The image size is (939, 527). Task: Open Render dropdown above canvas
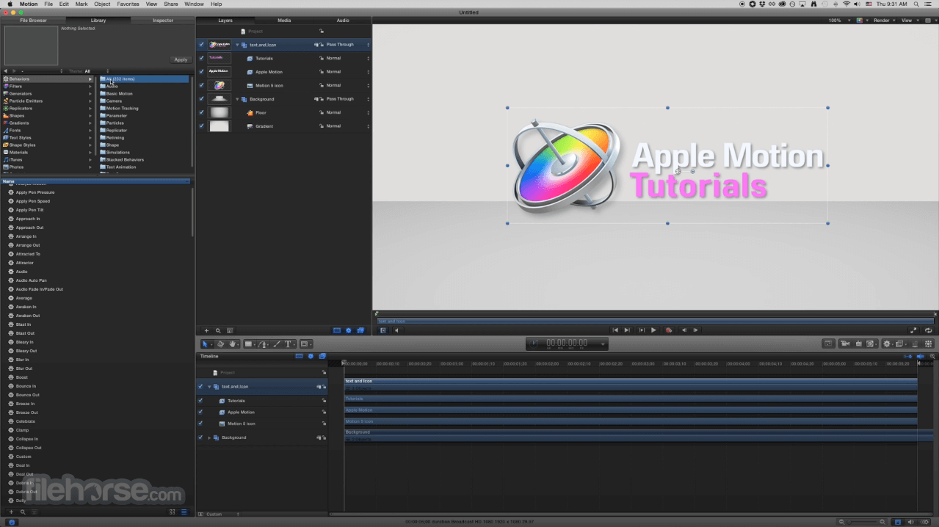883,21
